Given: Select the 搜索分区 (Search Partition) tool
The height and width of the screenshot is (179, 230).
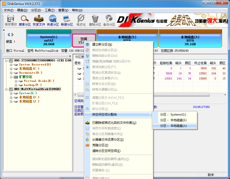Looking at the screenshot, I should point(24,20).
